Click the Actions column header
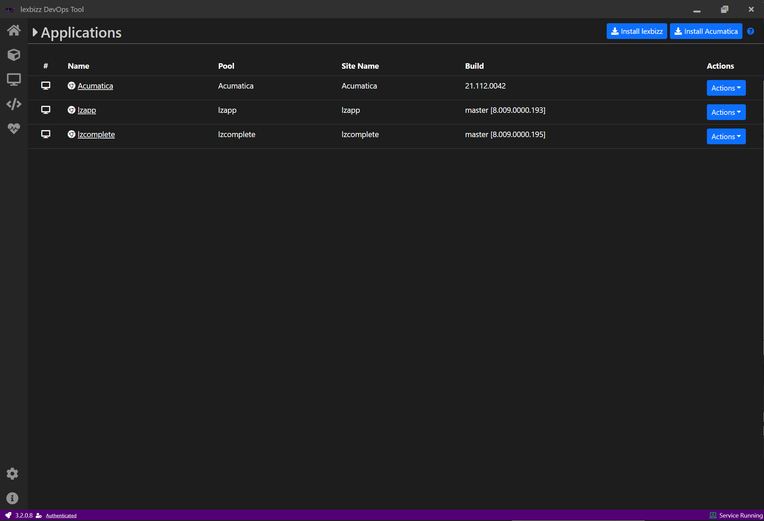 pos(720,66)
